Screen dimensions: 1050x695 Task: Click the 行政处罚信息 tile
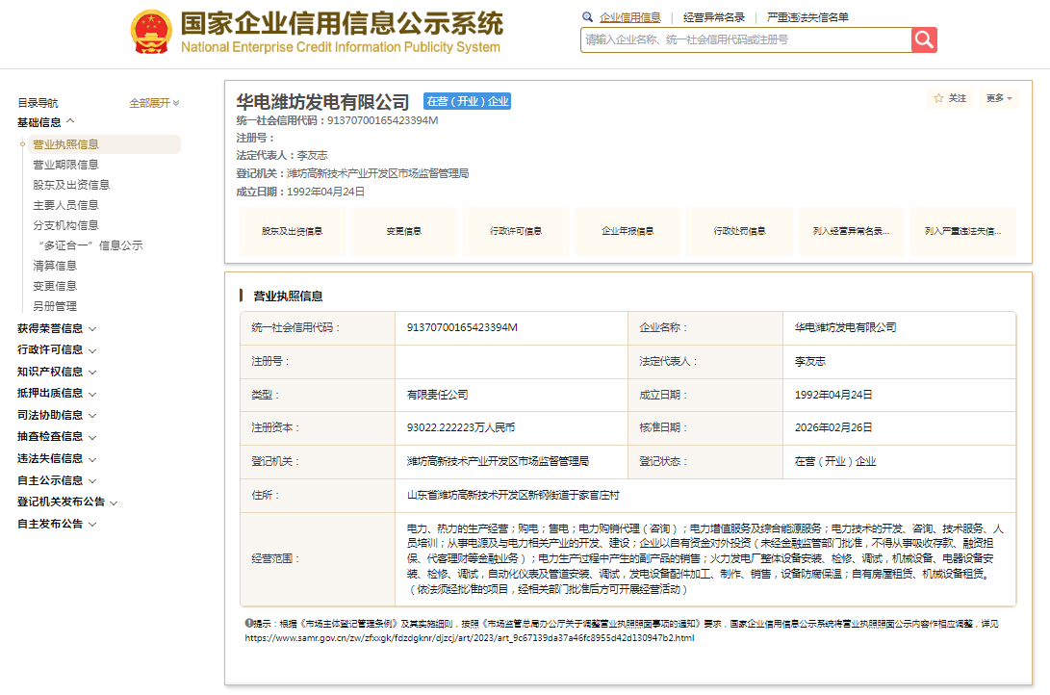click(x=739, y=231)
